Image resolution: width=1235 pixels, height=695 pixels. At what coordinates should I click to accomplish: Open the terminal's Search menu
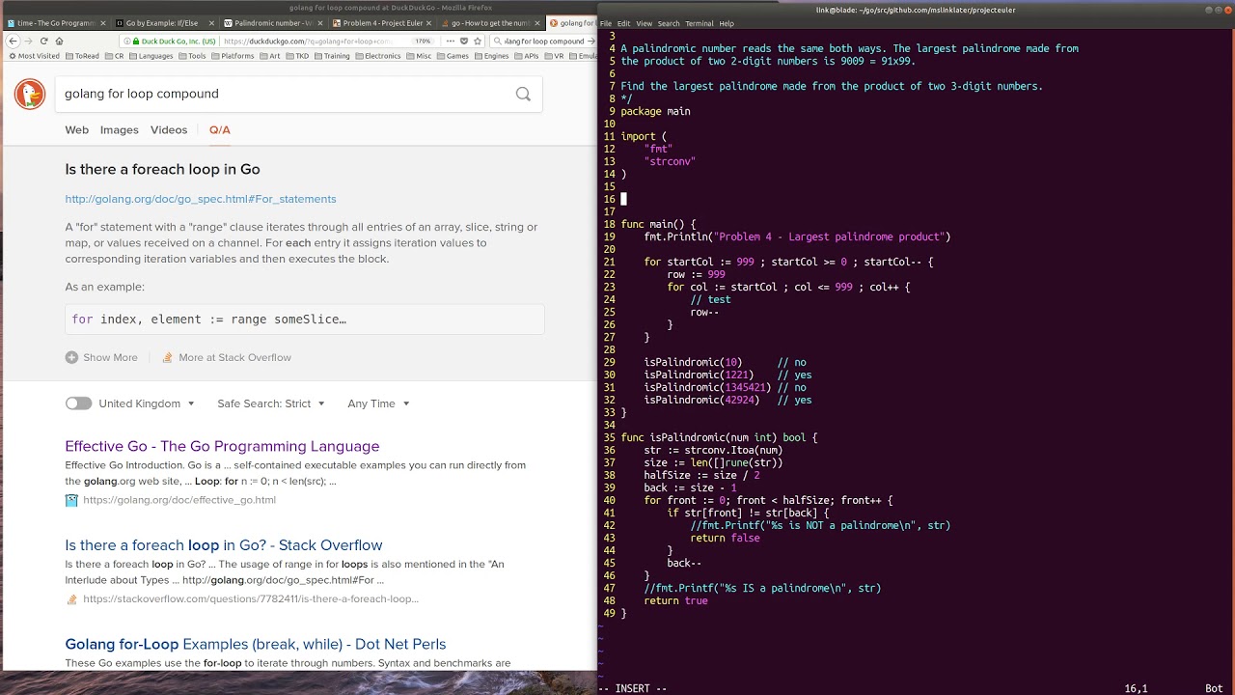click(x=669, y=23)
